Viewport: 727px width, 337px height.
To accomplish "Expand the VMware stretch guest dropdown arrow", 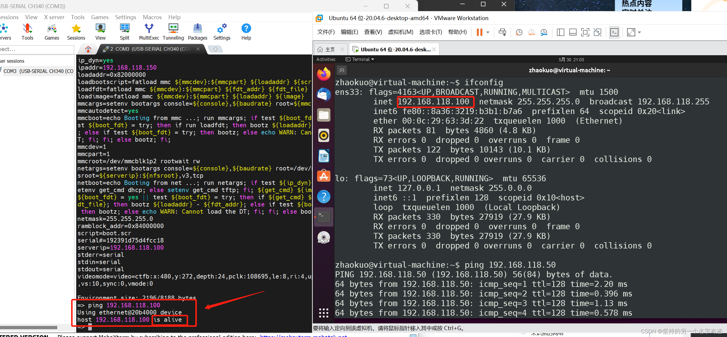I will point(639,32).
